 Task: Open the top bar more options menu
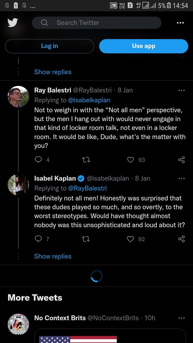180,23
